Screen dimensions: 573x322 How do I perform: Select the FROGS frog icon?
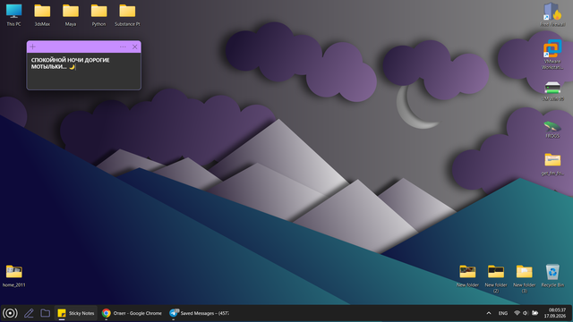pos(552,129)
